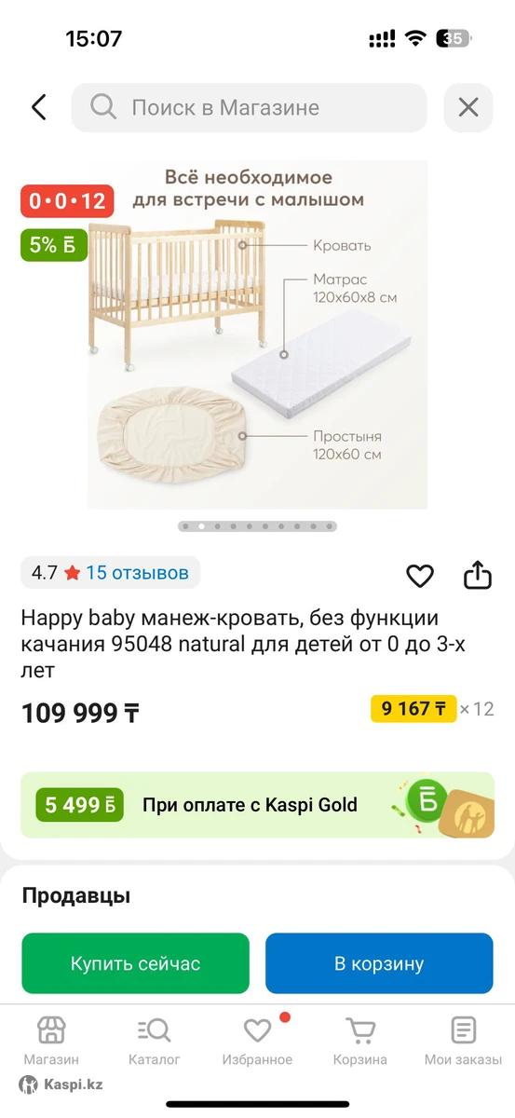Share the product using share icon
This screenshot has height=1118, width=515.
click(477, 575)
